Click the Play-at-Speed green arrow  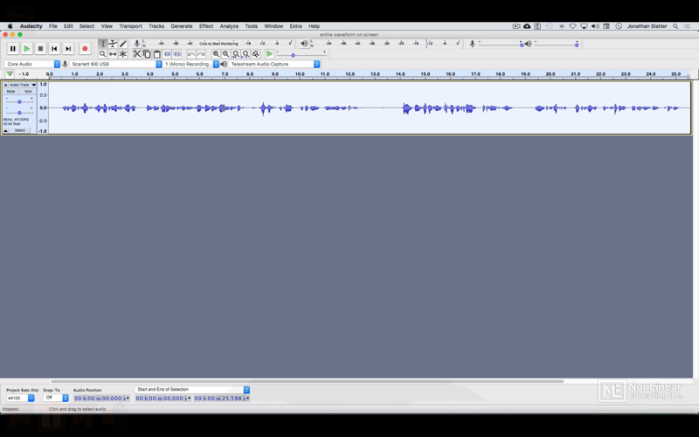[x=269, y=54]
